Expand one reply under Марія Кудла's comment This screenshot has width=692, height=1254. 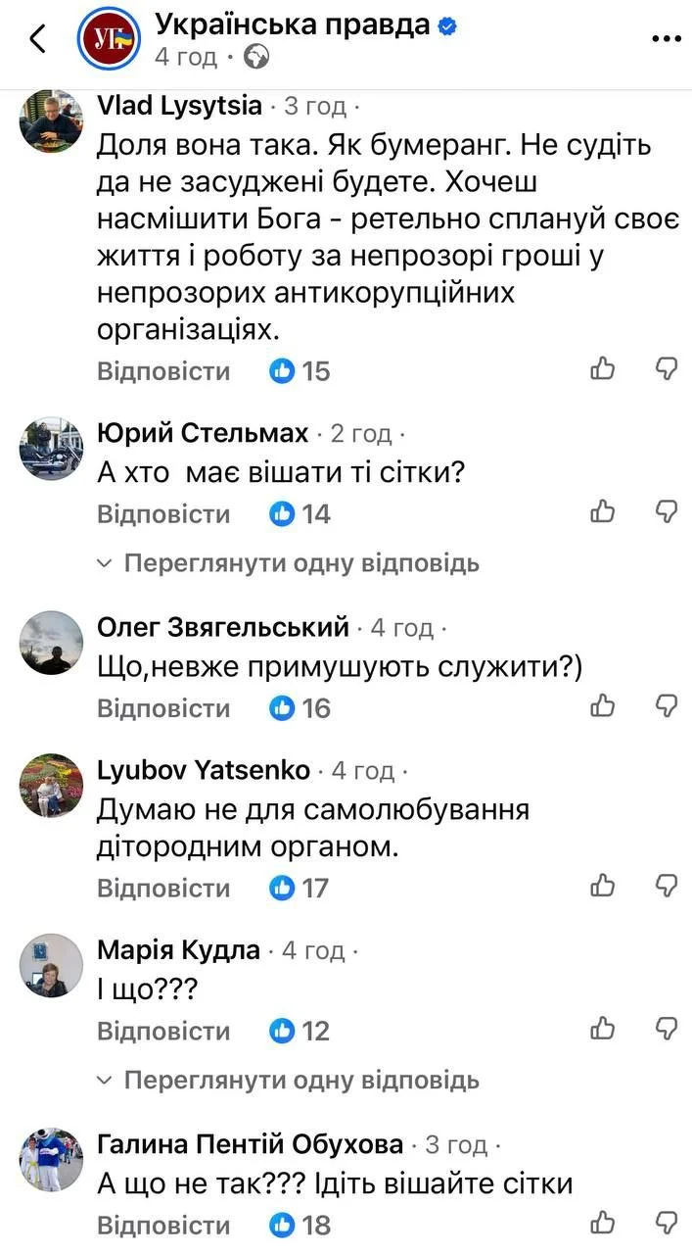point(300,1081)
